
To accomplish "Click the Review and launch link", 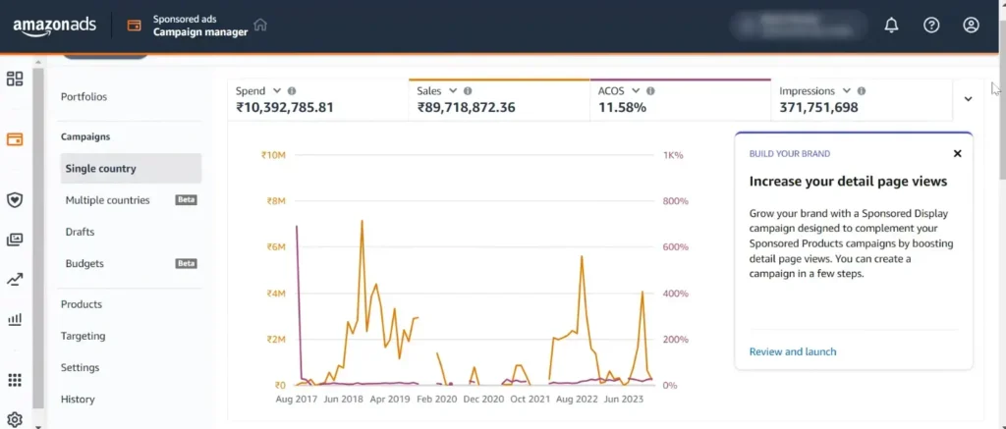I will 793,351.
